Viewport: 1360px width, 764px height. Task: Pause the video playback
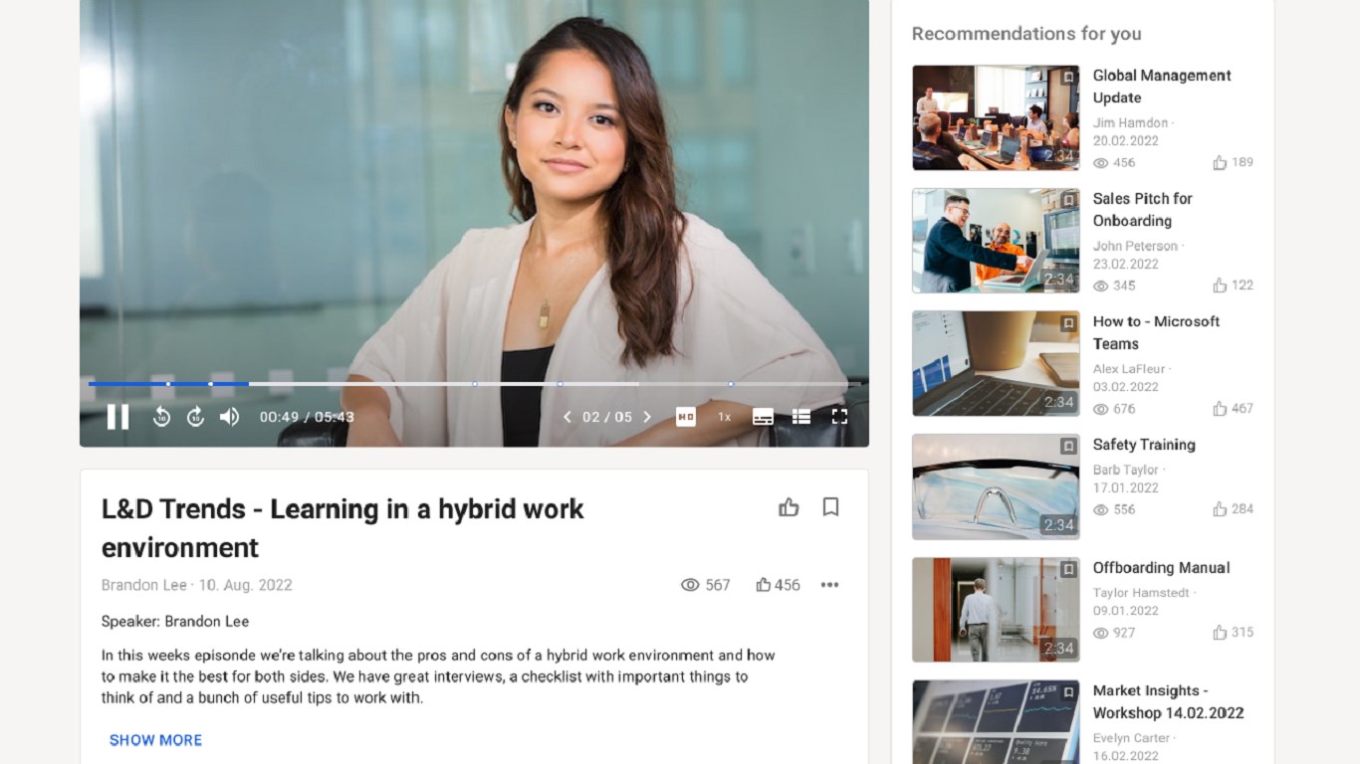click(117, 417)
